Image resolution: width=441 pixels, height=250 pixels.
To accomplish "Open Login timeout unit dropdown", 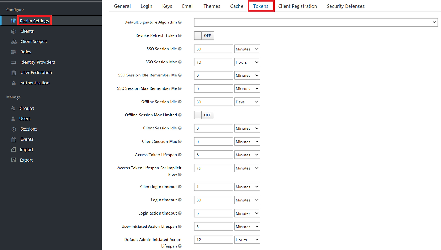I will (x=247, y=200).
